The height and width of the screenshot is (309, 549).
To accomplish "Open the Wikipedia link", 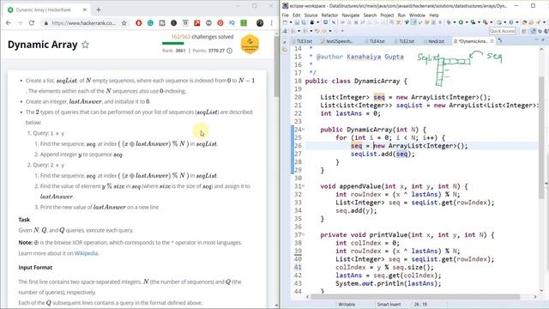I will 86,253.
